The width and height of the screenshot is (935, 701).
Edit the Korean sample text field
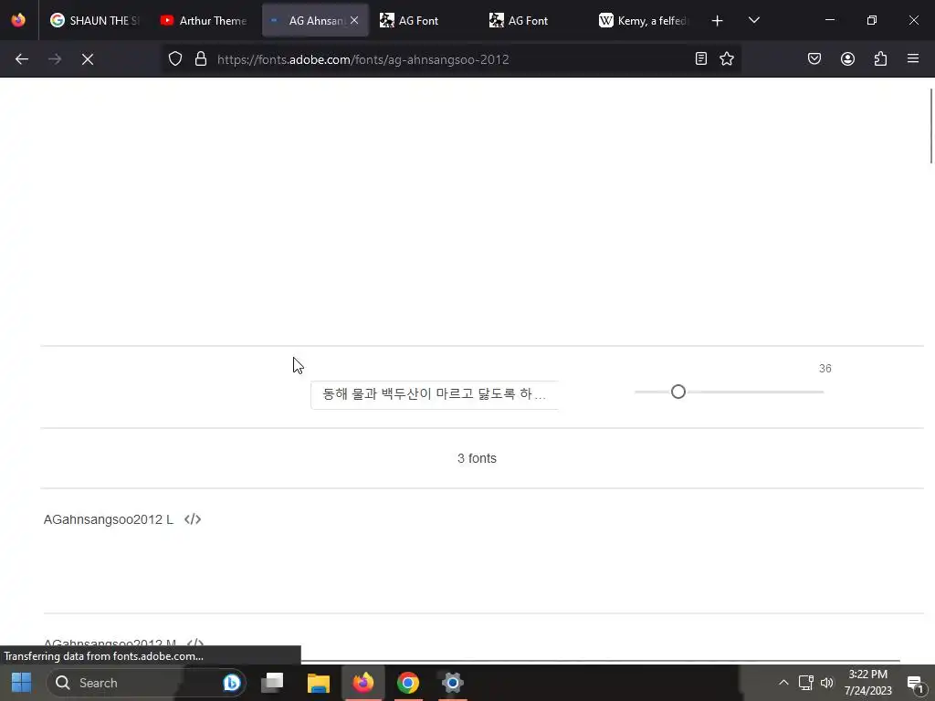[434, 394]
